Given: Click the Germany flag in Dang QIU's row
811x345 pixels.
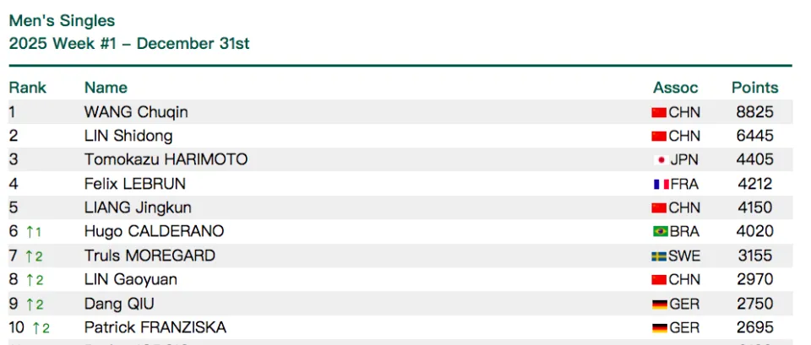Looking at the screenshot, I should point(659,304).
